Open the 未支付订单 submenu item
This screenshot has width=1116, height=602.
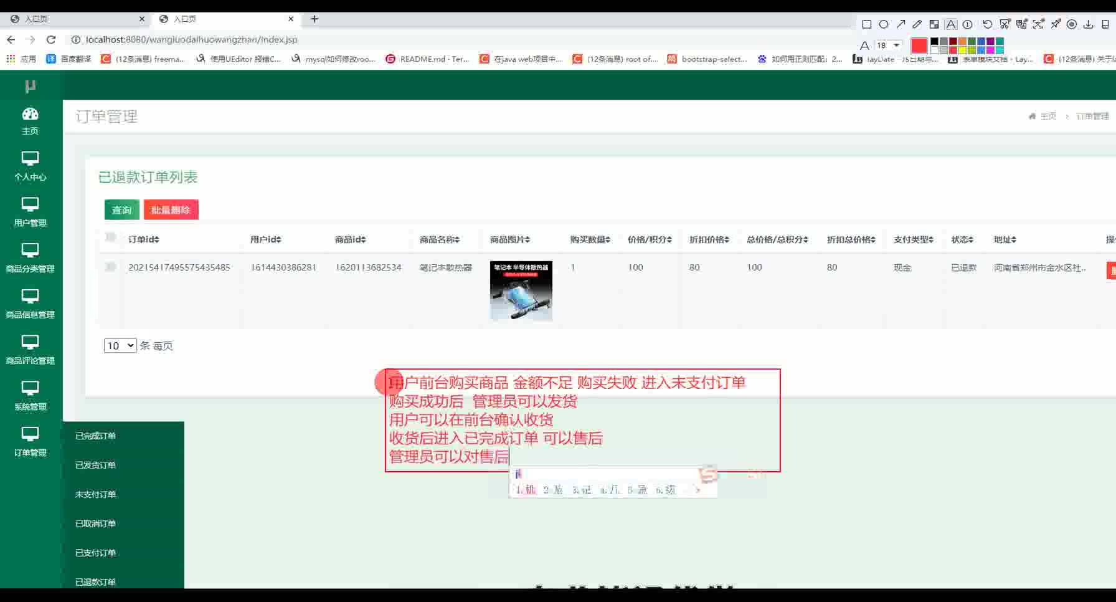95,494
